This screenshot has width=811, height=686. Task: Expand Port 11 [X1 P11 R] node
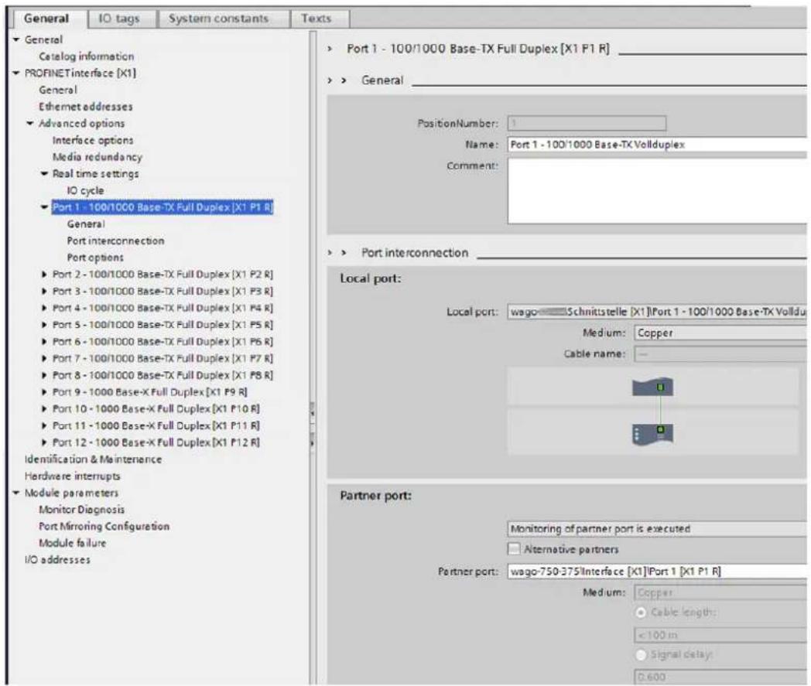44,426
